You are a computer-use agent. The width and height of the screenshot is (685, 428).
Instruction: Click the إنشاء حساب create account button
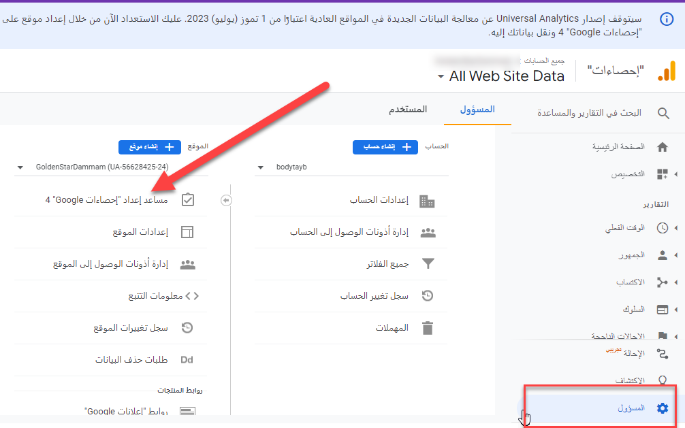click(385, 147)
